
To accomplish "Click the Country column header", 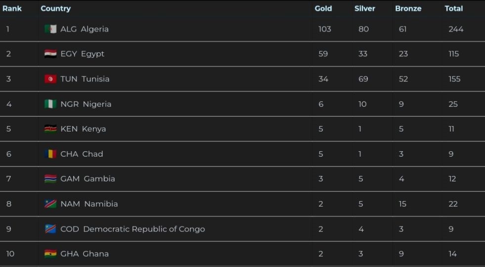I will click(55, 8).
